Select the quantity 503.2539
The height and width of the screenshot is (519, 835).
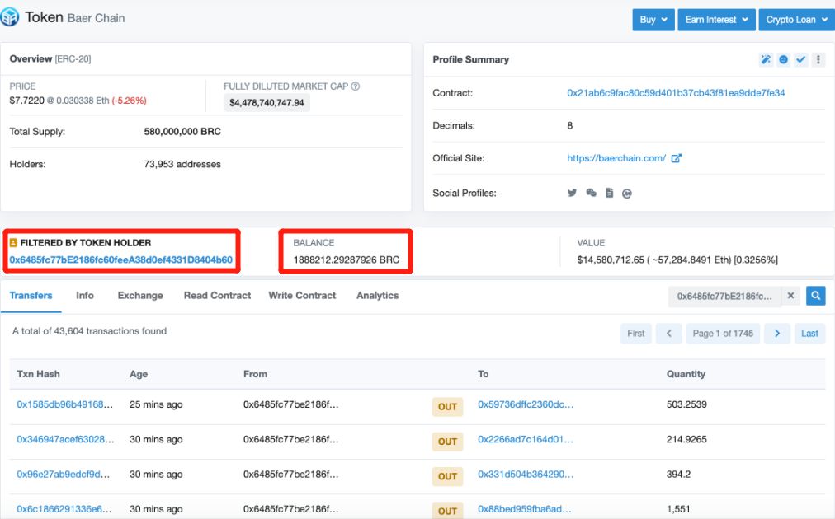[686, 404]
